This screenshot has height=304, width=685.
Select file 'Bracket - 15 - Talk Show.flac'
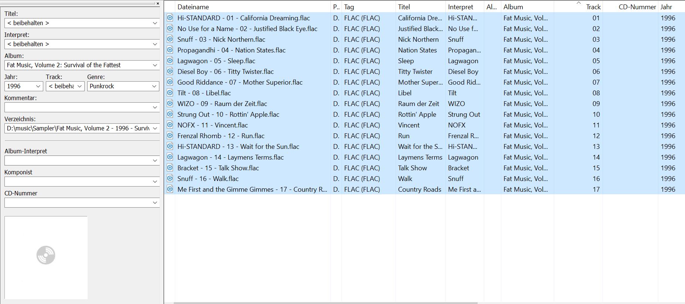click(218, 168)
